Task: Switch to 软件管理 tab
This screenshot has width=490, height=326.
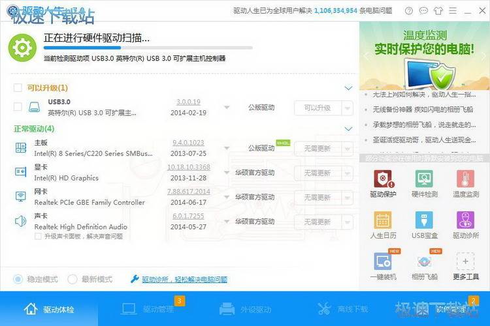Action: tap(441, 309)
